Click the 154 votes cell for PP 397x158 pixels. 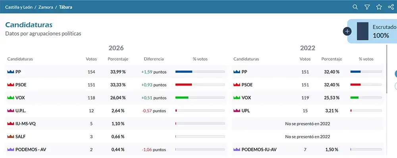91,72
